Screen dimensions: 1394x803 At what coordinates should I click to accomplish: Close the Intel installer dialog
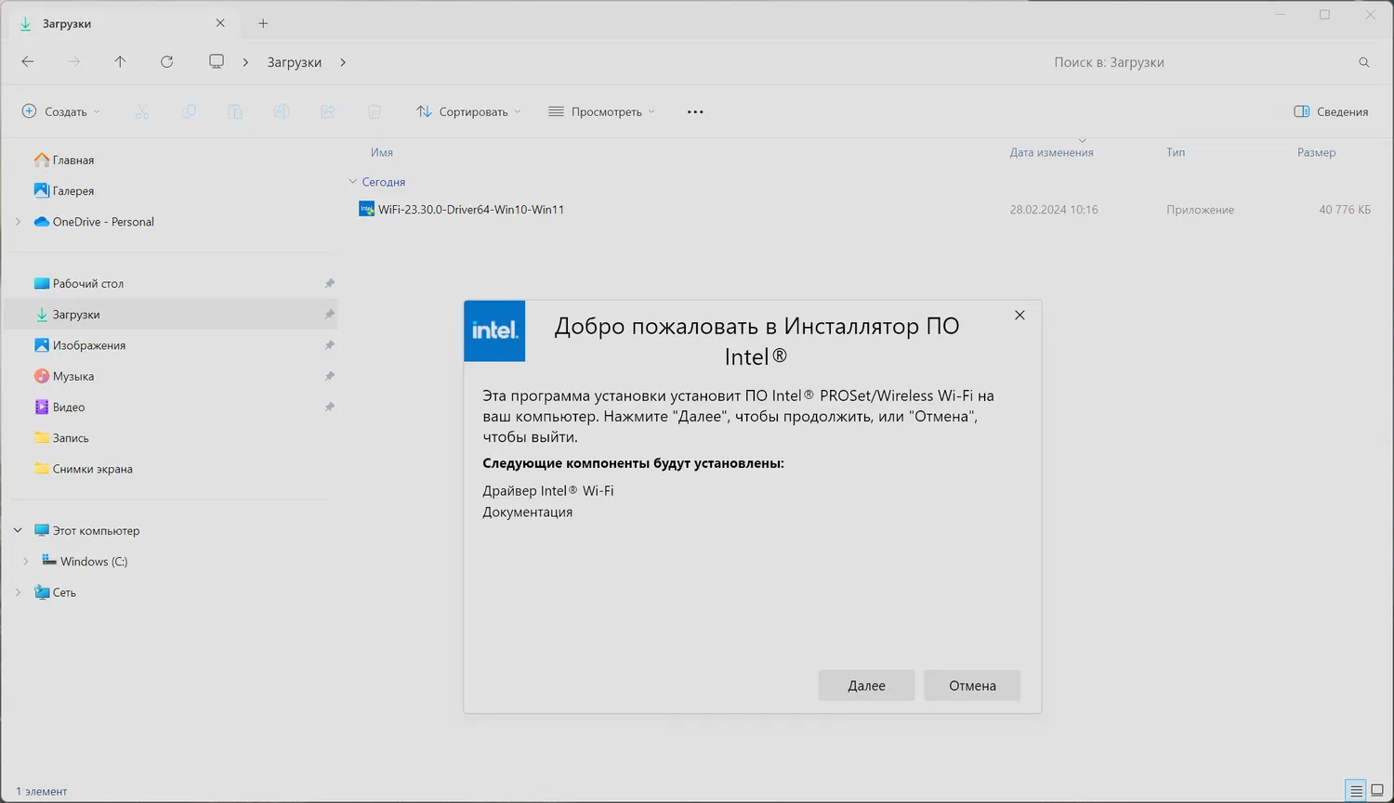(x=1019, y=315)
